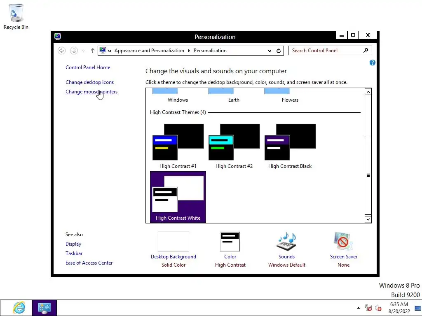Open the Screen Saver settings icon
The image size is (422, 316).
tap(343, 241)
